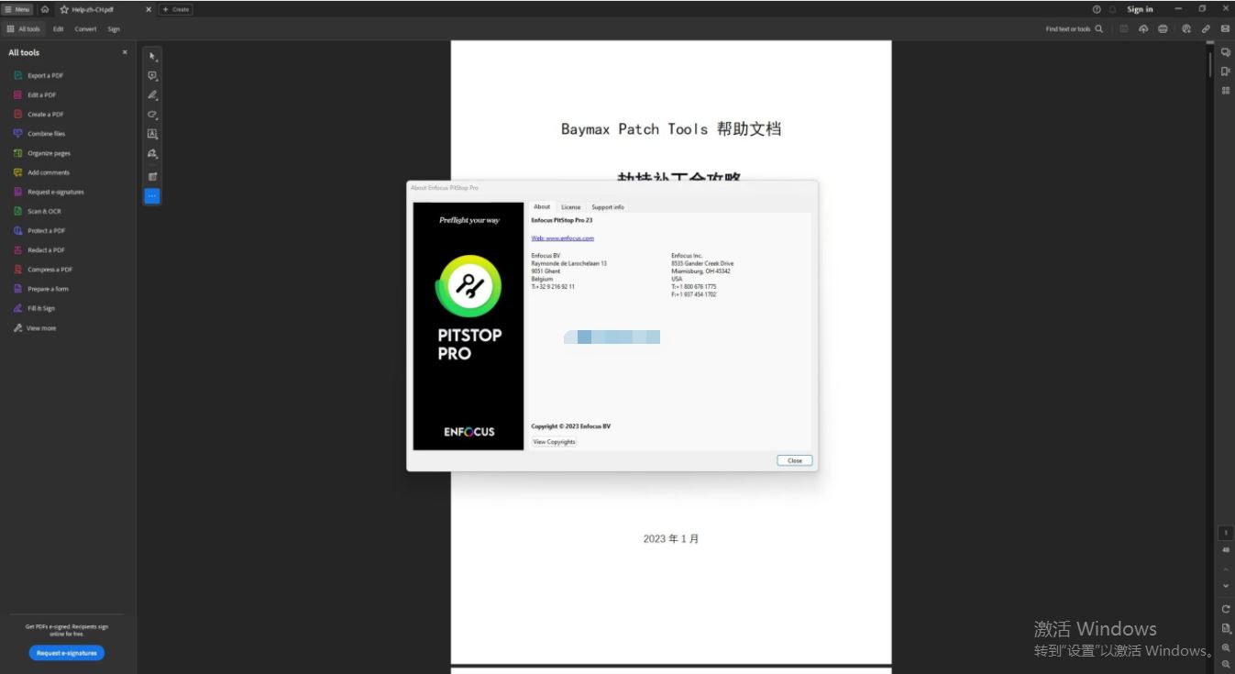Pick the add comment tool

point(152,76)
